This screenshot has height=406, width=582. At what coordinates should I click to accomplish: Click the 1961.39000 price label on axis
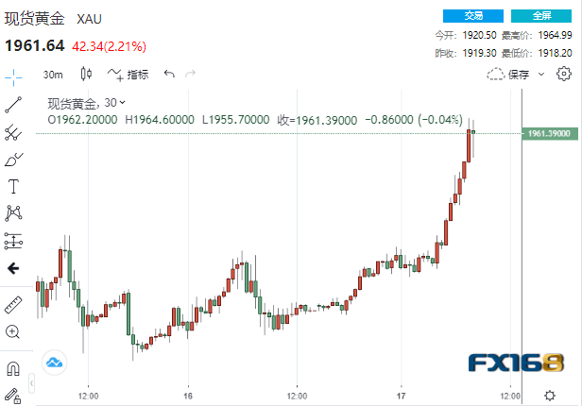pyautogui.click(x=549, y=134)
